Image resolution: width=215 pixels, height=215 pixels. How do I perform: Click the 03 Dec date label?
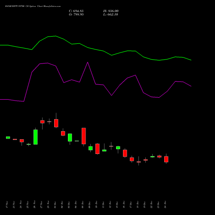tap(69, 204)
